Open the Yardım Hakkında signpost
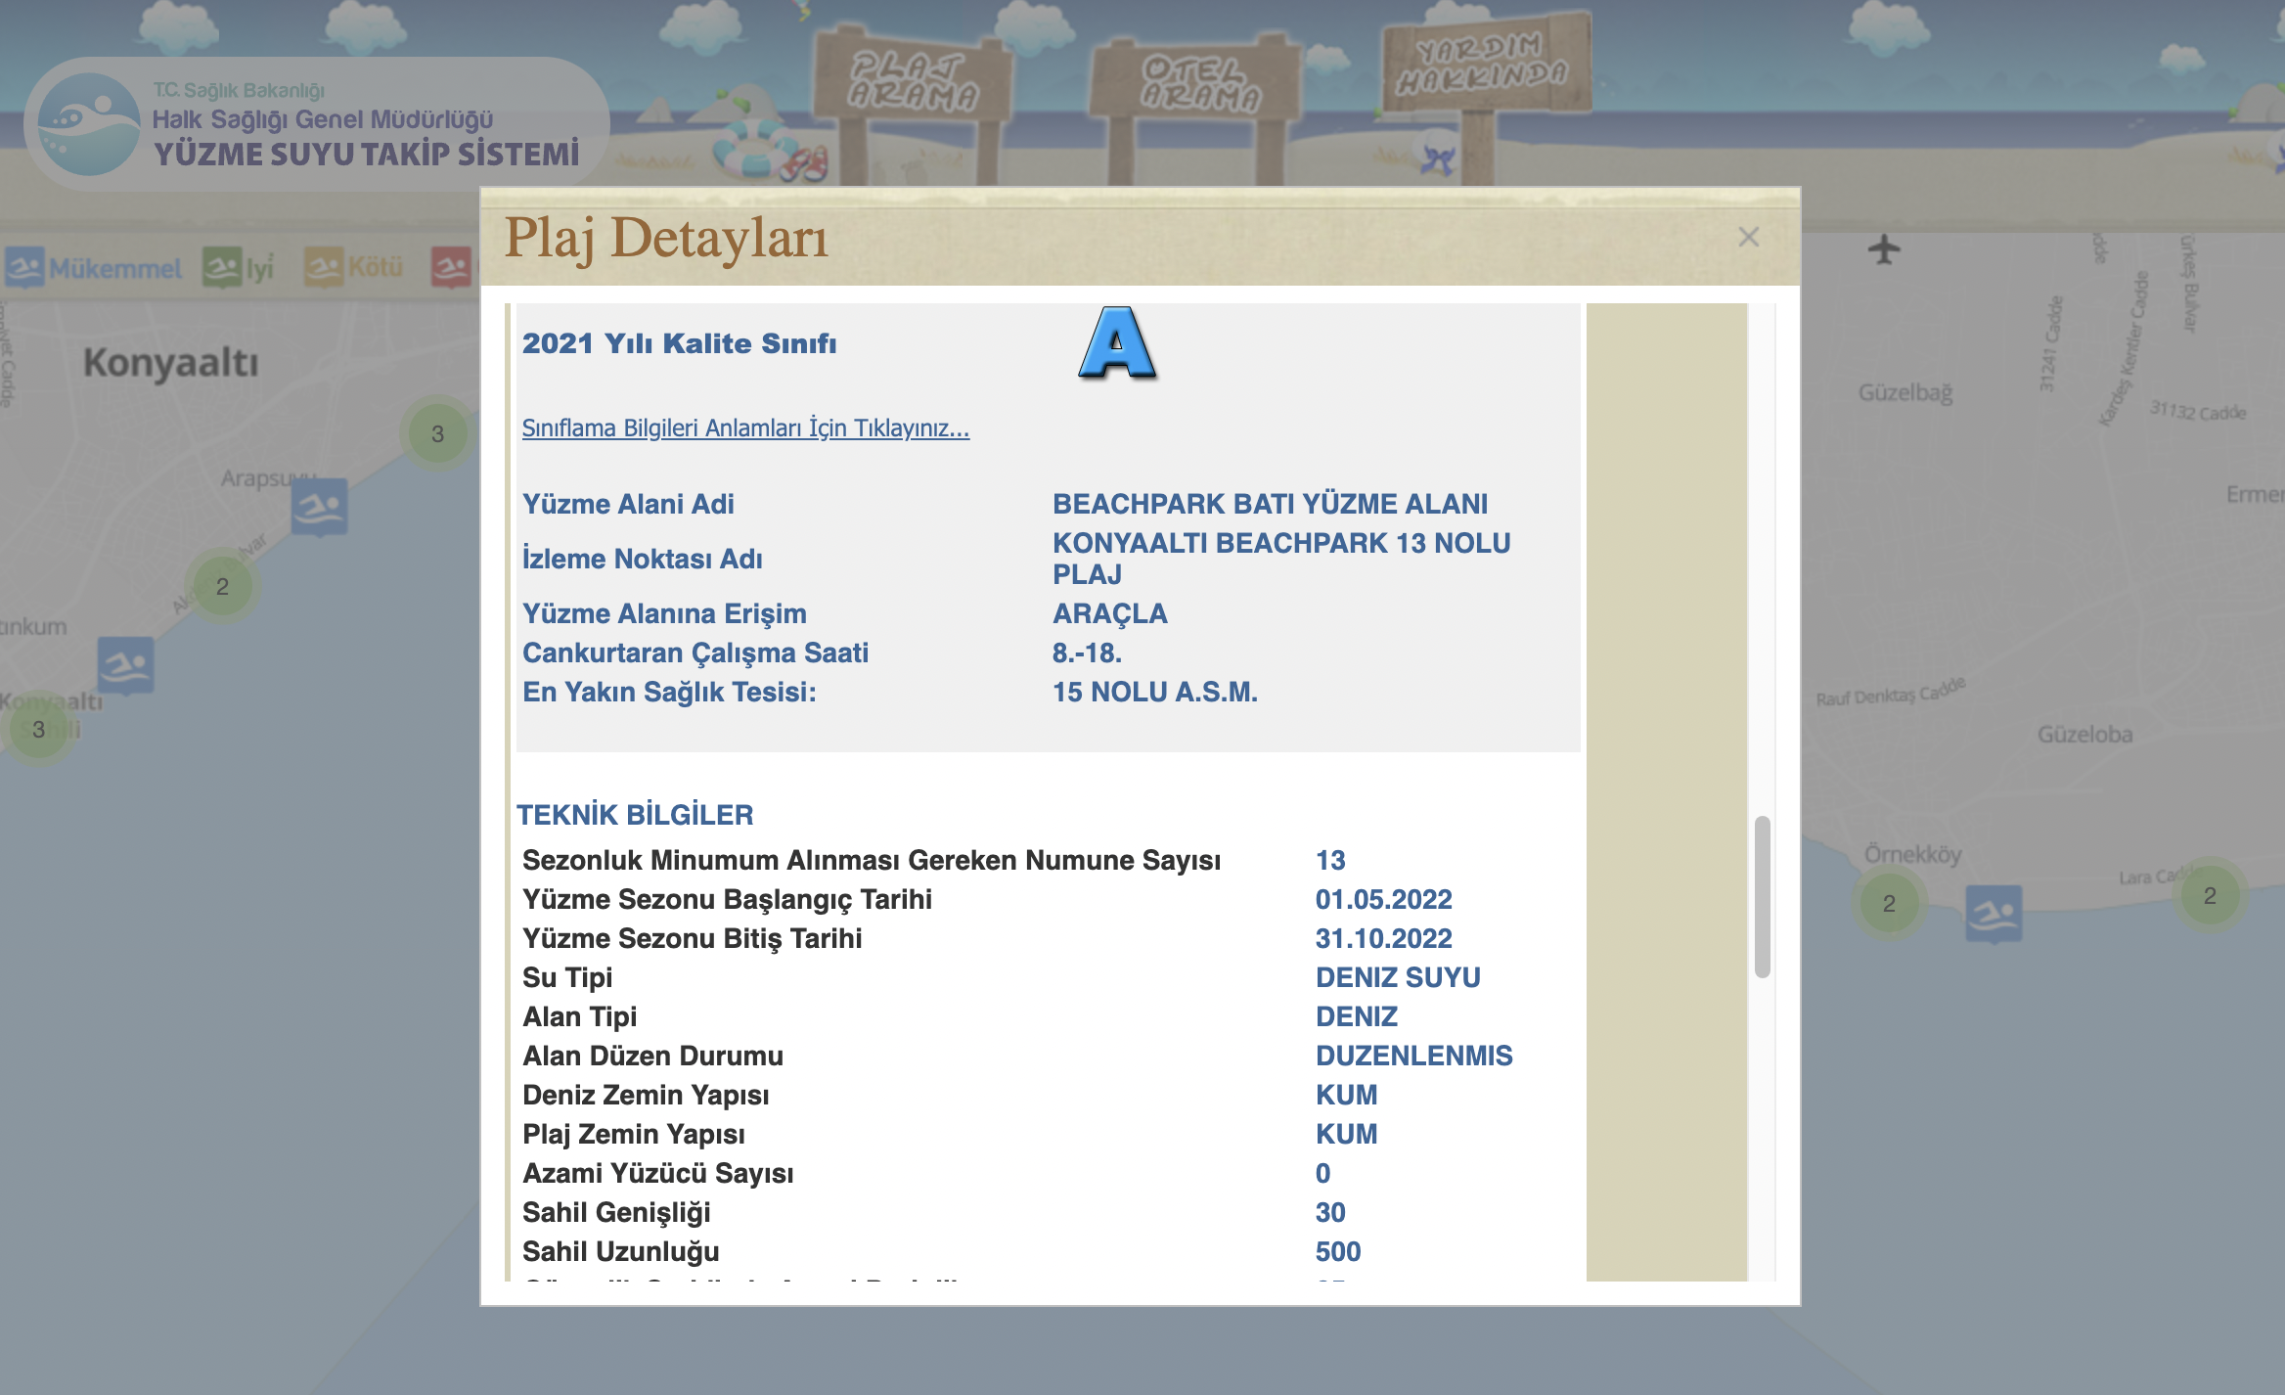Image resolution: width=2285 pixels, height=1395 pixels. [x=1483, y=64]
